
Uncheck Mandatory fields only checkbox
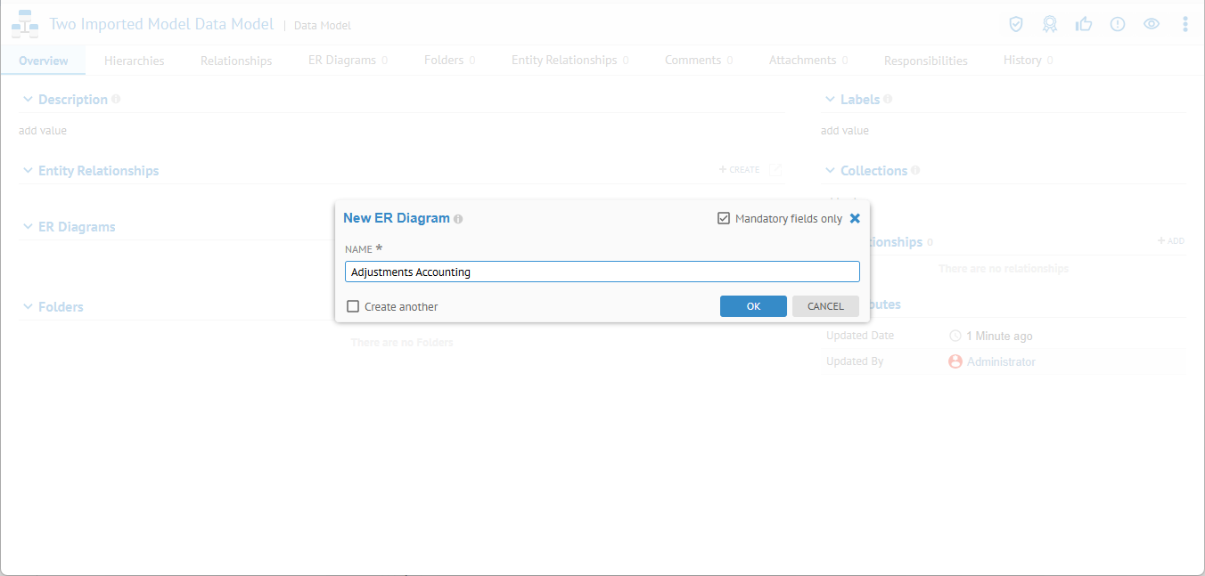(724, 218)
